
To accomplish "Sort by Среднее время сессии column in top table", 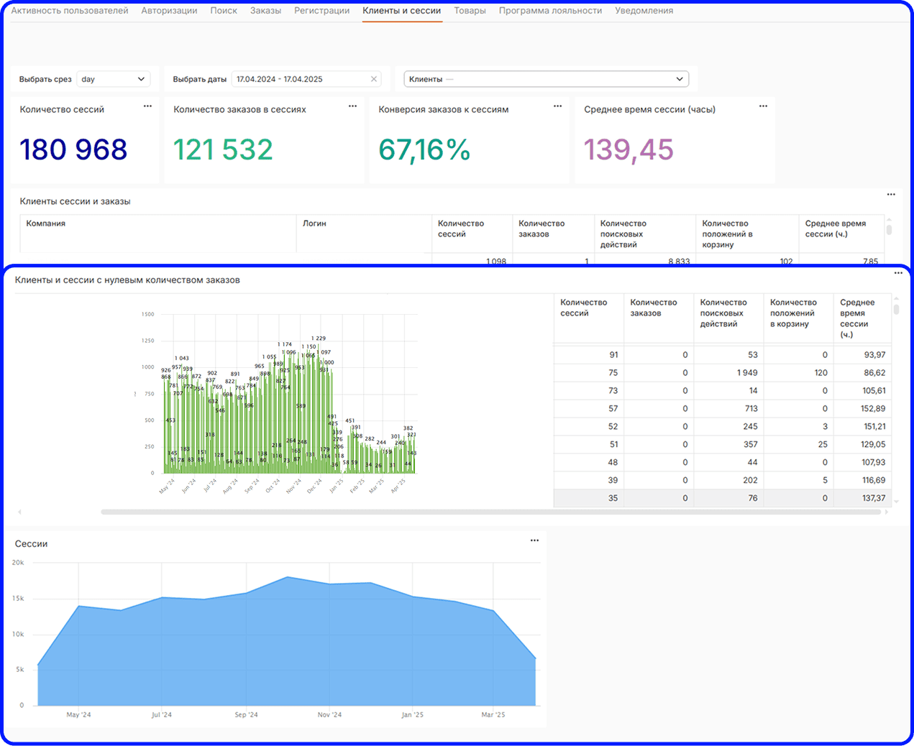I will (835, 229).
